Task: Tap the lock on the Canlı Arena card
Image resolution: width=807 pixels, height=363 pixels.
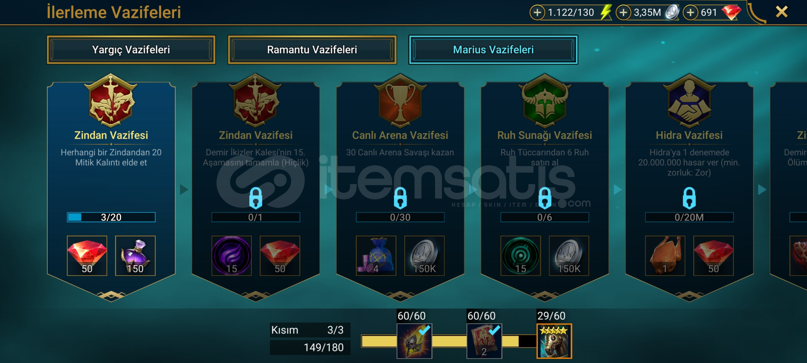Action: (400, 198)
